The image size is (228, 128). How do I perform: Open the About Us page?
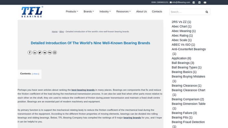pyautogui.click(x=141, y=11)
